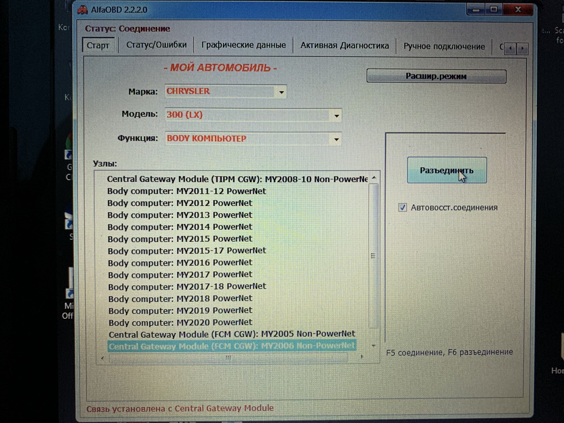Click the nodes list scroll-down arrow

pos(373,346)
